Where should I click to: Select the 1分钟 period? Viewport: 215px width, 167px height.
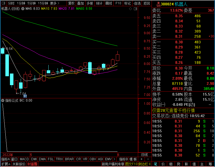pyautogui.click(x=21, y=3)
